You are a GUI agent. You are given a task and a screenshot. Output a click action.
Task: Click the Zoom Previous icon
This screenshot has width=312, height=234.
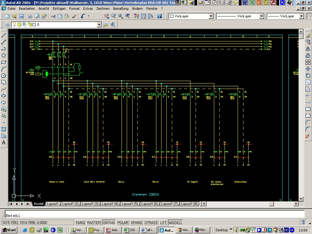coord(128,16)
